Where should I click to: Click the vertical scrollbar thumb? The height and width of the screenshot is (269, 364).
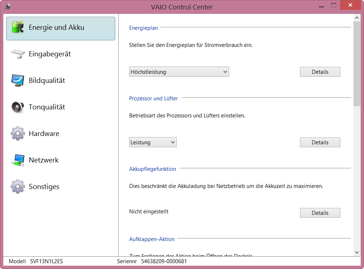[357, 64]
